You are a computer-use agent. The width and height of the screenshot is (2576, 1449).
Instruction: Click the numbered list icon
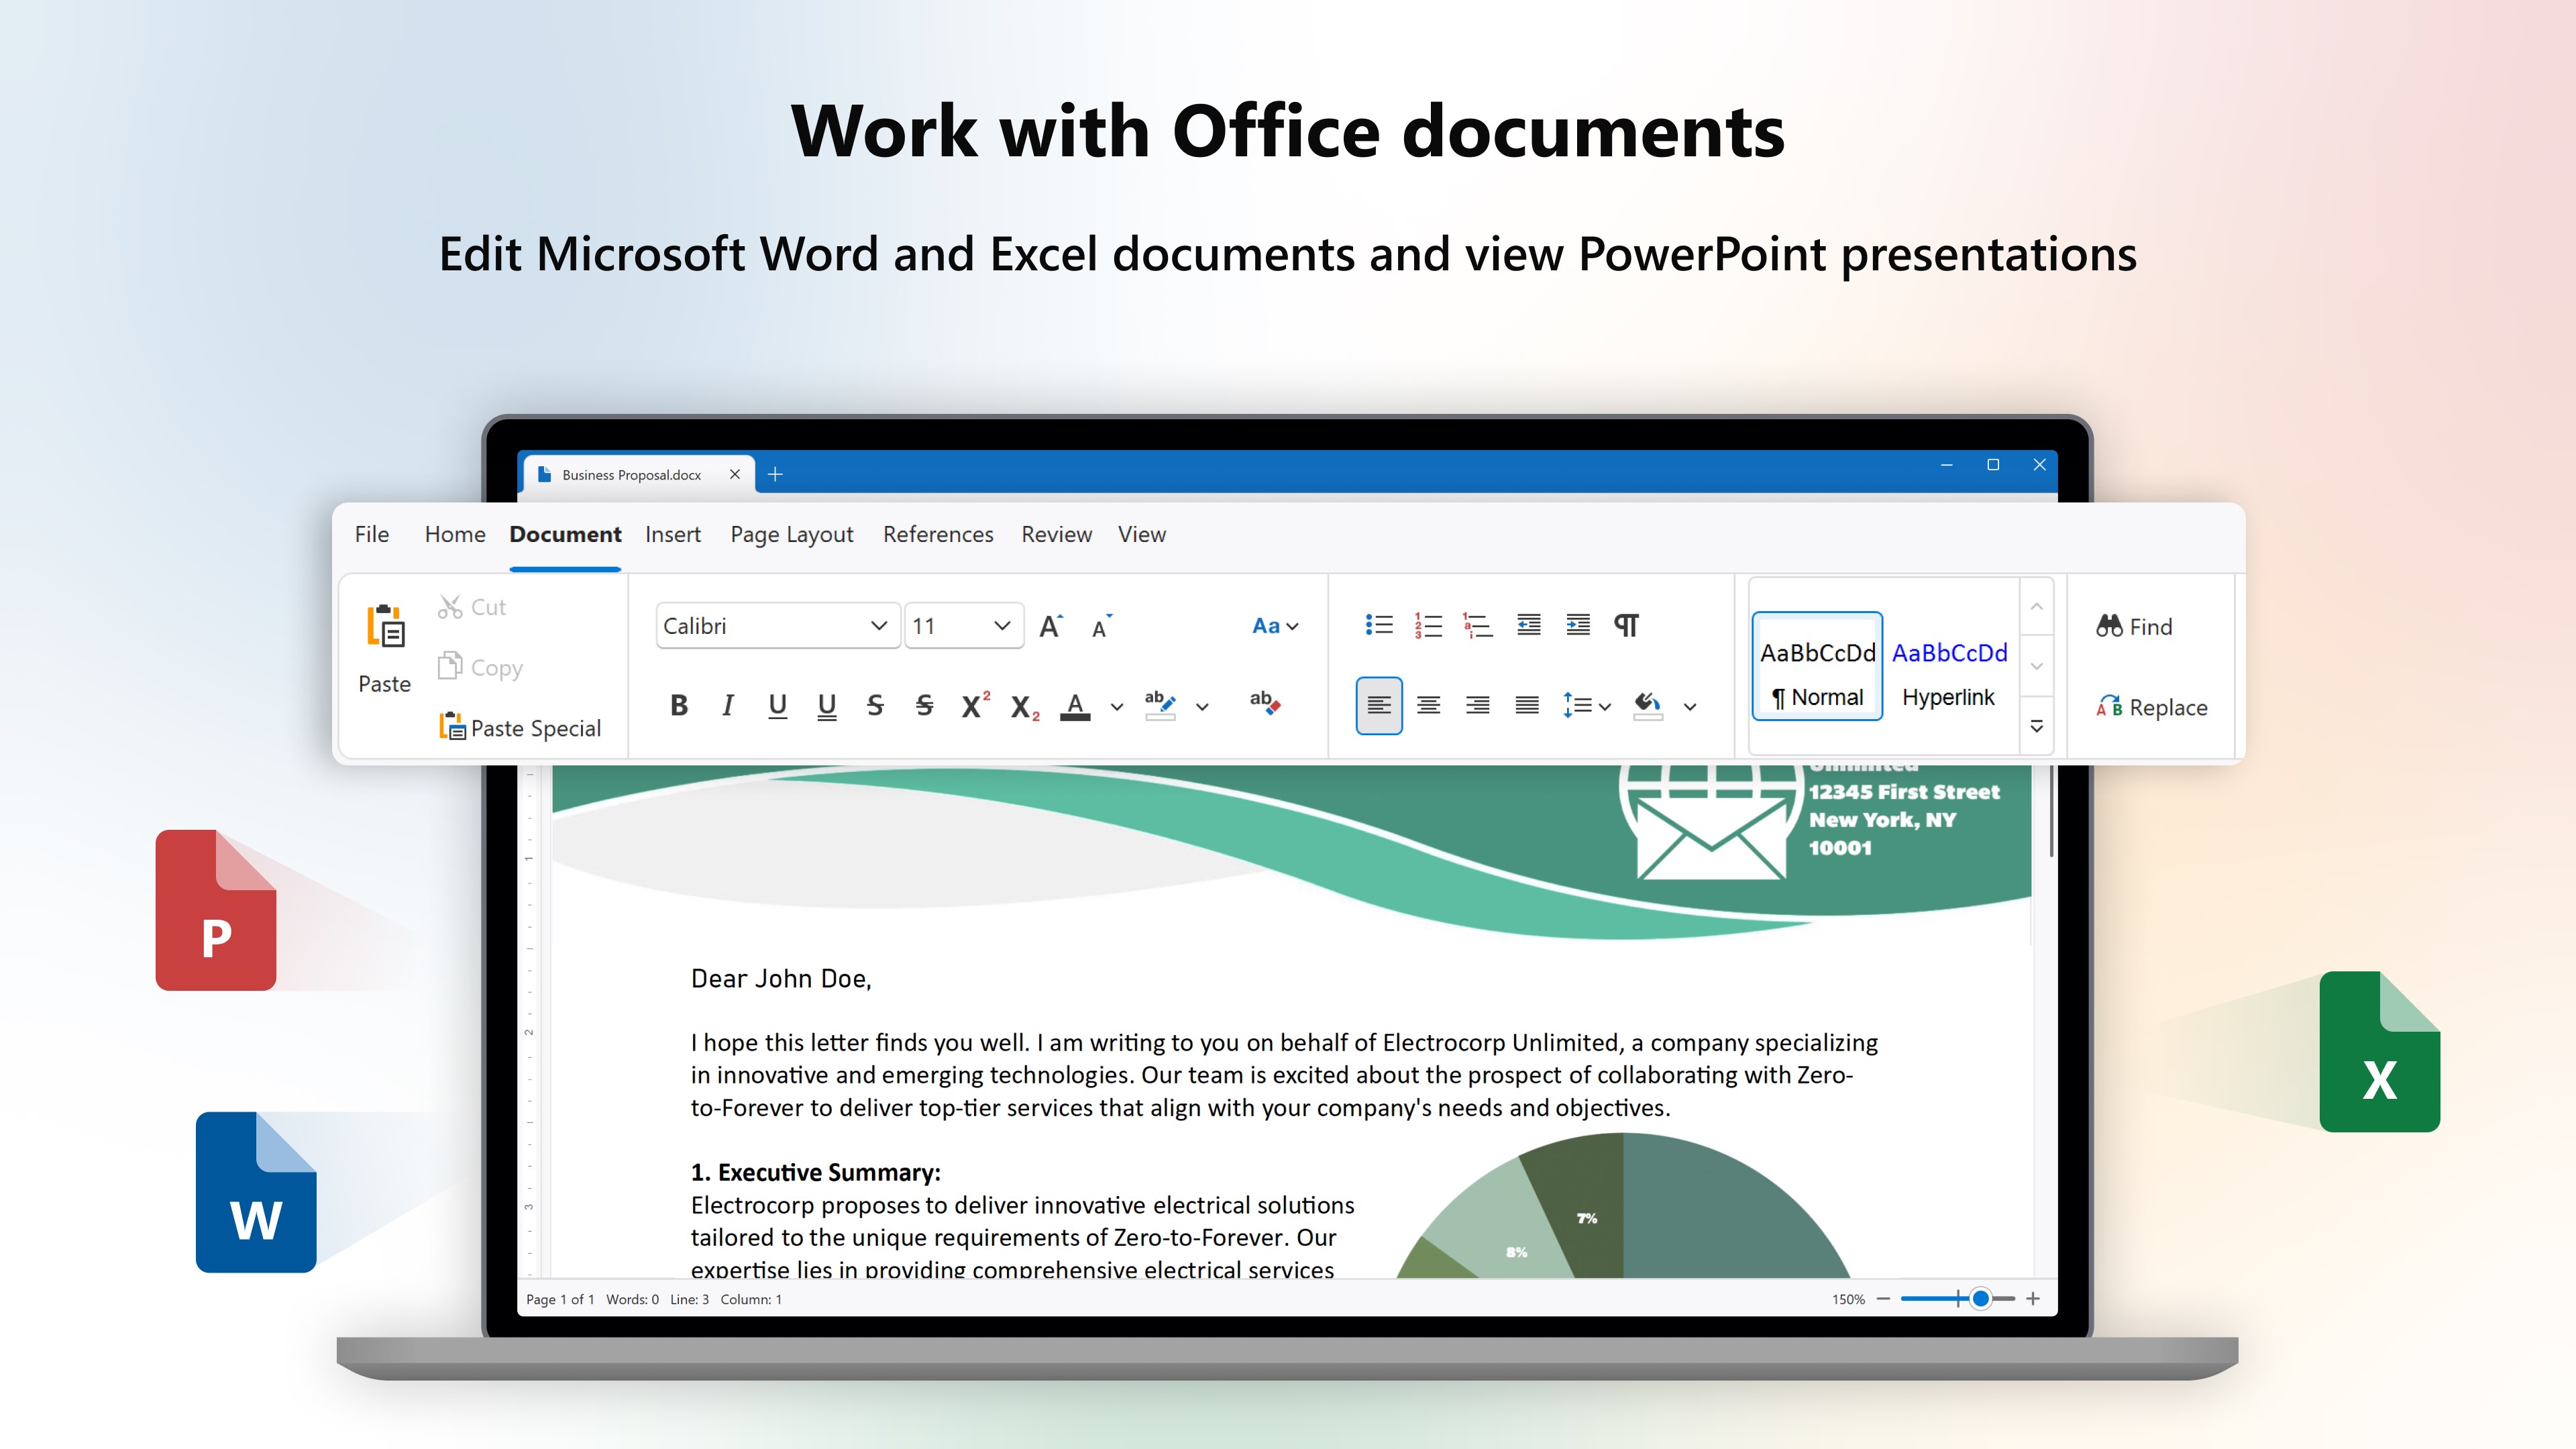point(1428,626)
